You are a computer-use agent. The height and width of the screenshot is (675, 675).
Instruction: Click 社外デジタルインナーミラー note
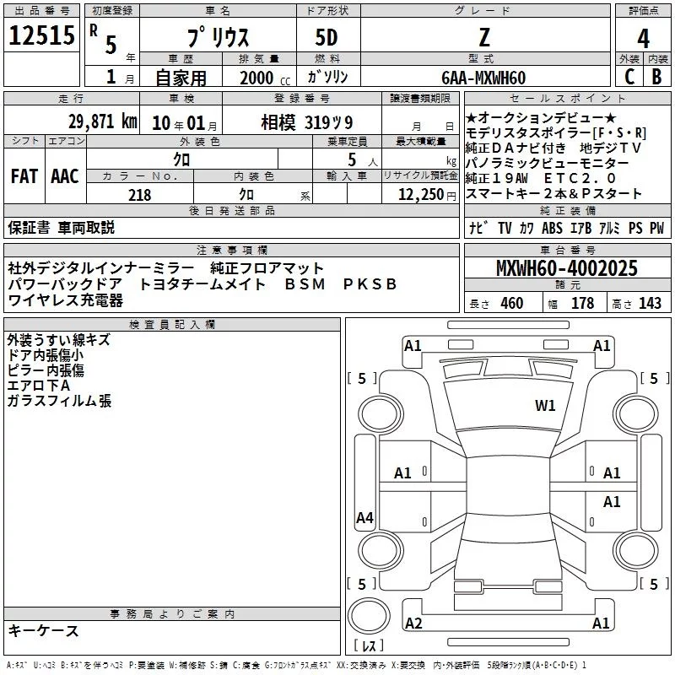[101, 268]
